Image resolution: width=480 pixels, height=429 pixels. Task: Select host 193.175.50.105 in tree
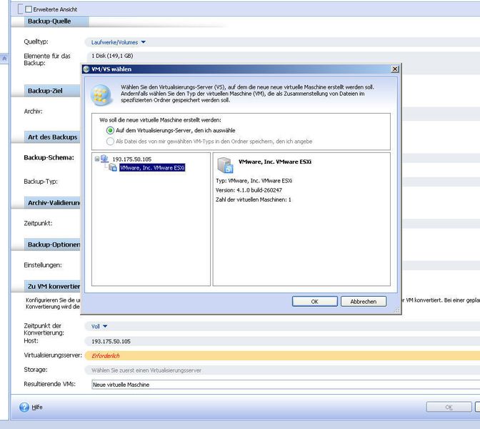point(131,159)
